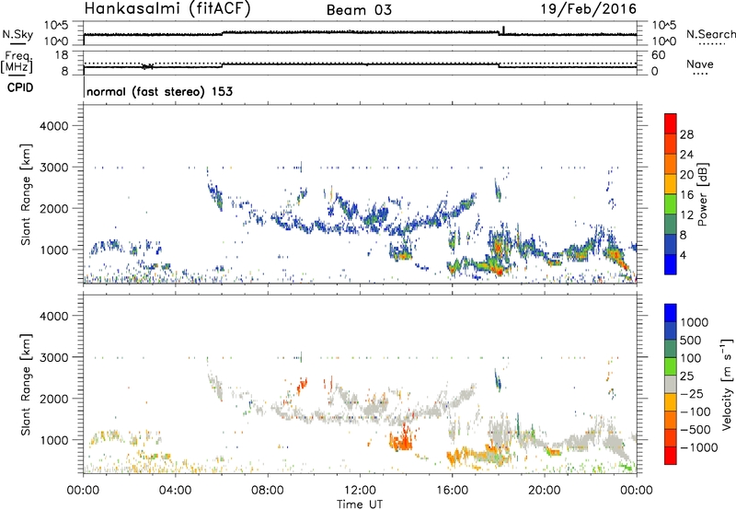Click the "28" label on Power colorbar

tap(686, 134)
